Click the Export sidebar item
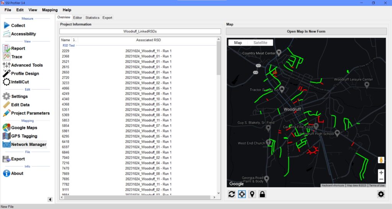Viewport: 392px width, 209px height. pos(14,159)
